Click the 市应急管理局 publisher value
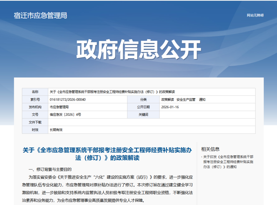The height and width of the screenshot is (205, 277). click(x=59, y=107)
